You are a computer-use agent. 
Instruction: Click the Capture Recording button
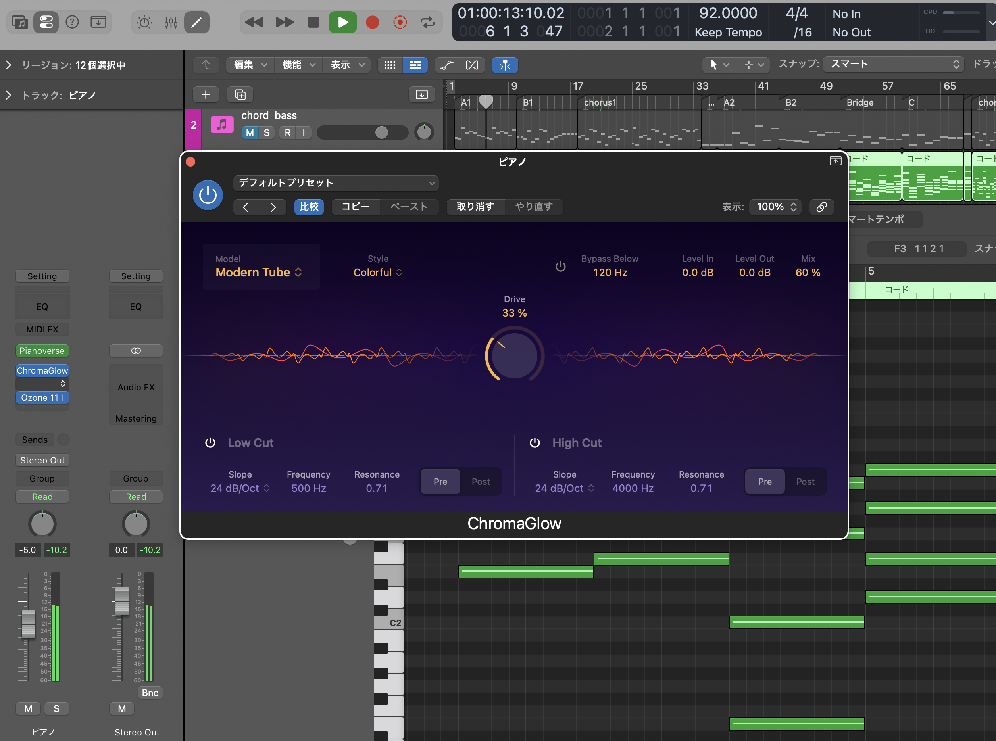[400, 22]
